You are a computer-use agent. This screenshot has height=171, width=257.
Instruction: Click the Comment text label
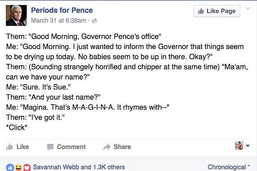point(71,147)
